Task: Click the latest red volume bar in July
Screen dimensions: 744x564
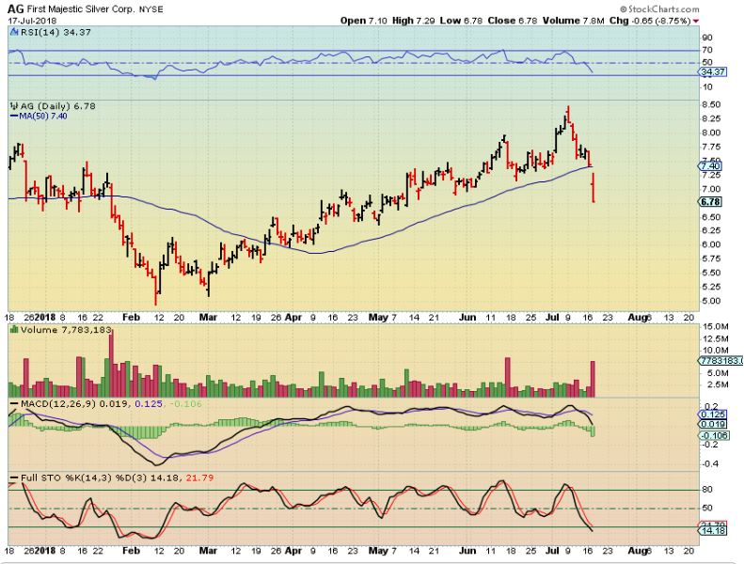Action: [x=593, y=379]
